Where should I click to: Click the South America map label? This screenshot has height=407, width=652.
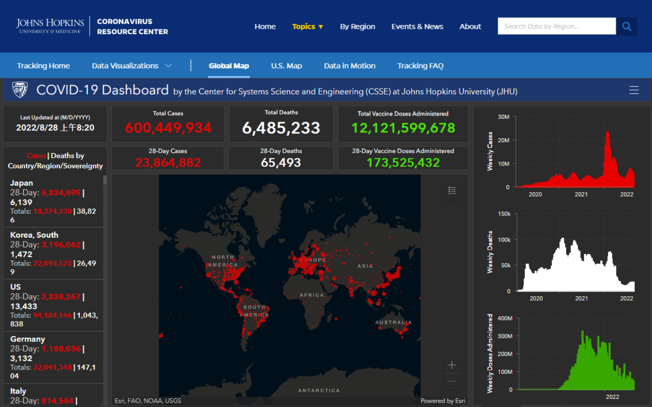click(x=254, y=311)
